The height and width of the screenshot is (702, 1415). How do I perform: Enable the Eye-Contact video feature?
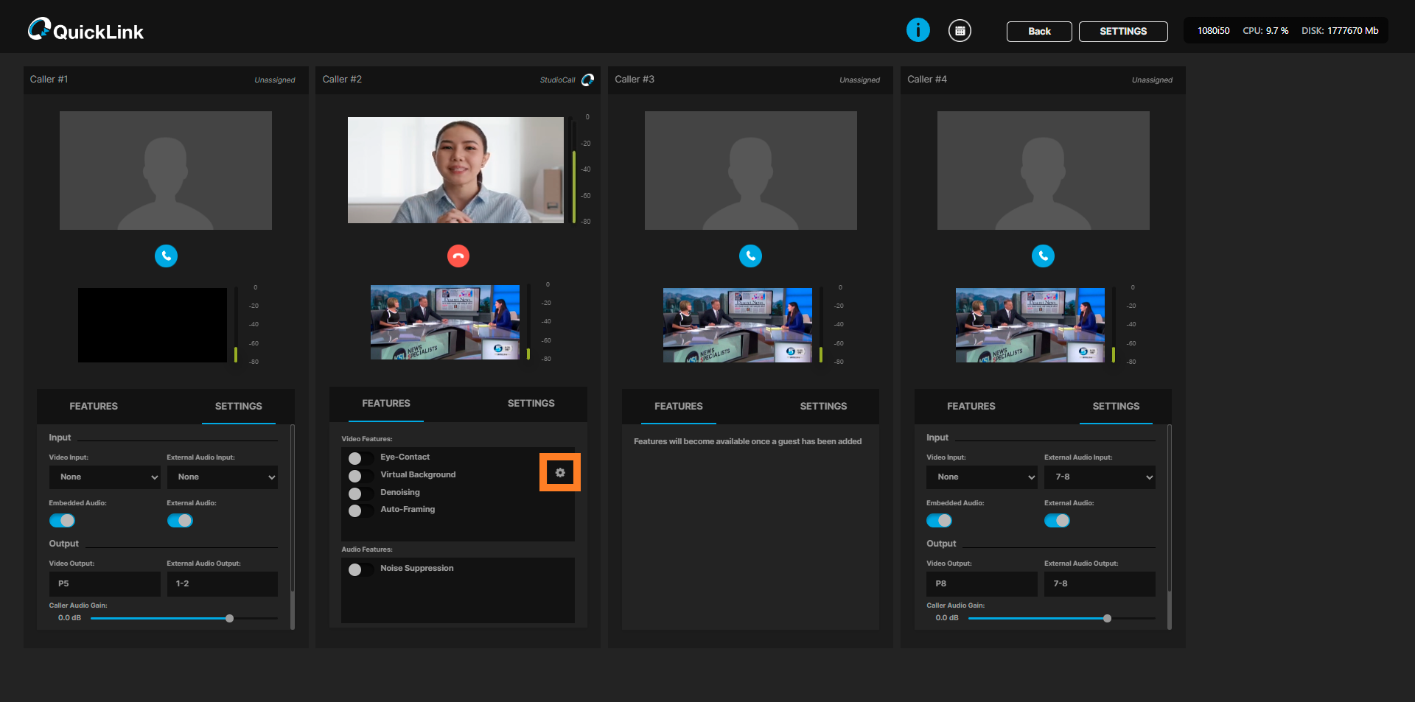[x=359, y=458]
